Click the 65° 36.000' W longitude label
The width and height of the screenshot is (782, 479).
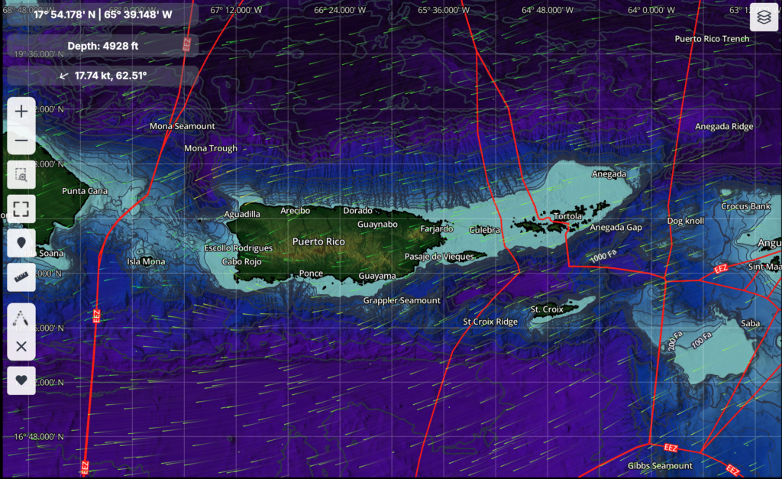[x=444, y=10]
